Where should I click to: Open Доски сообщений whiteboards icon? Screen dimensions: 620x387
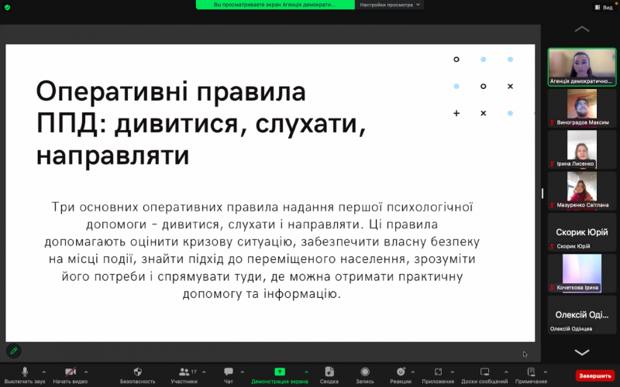[x=484, y=372]
